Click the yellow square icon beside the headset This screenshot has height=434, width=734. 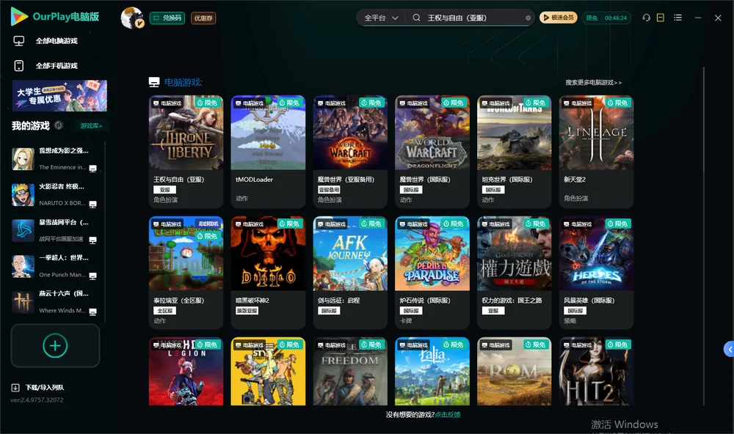coord(661,18)
